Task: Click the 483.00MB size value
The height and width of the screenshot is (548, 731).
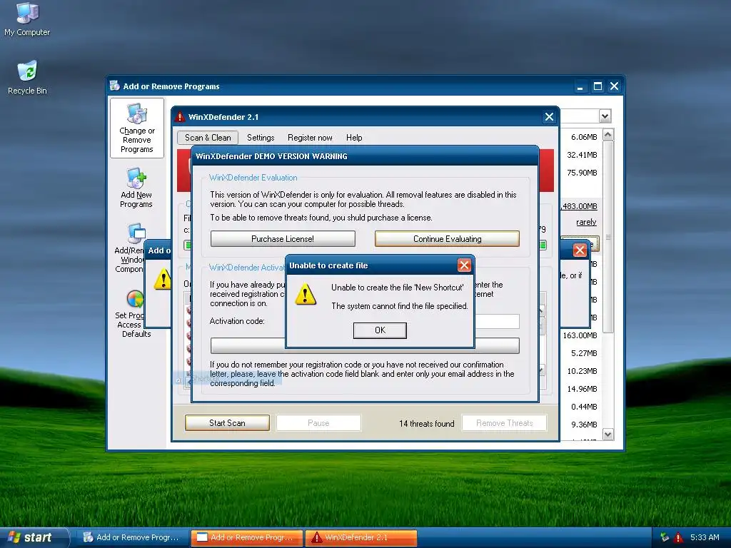Action: click(x=579, y=206)
